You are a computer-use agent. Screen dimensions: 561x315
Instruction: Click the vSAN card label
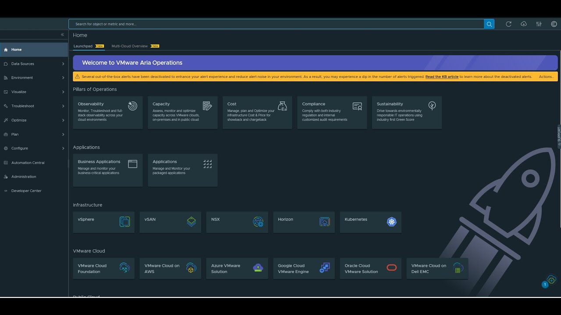[150, 220]
